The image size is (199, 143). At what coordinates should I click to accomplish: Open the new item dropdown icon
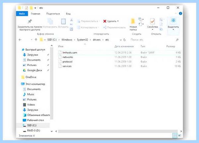(141, 19)
